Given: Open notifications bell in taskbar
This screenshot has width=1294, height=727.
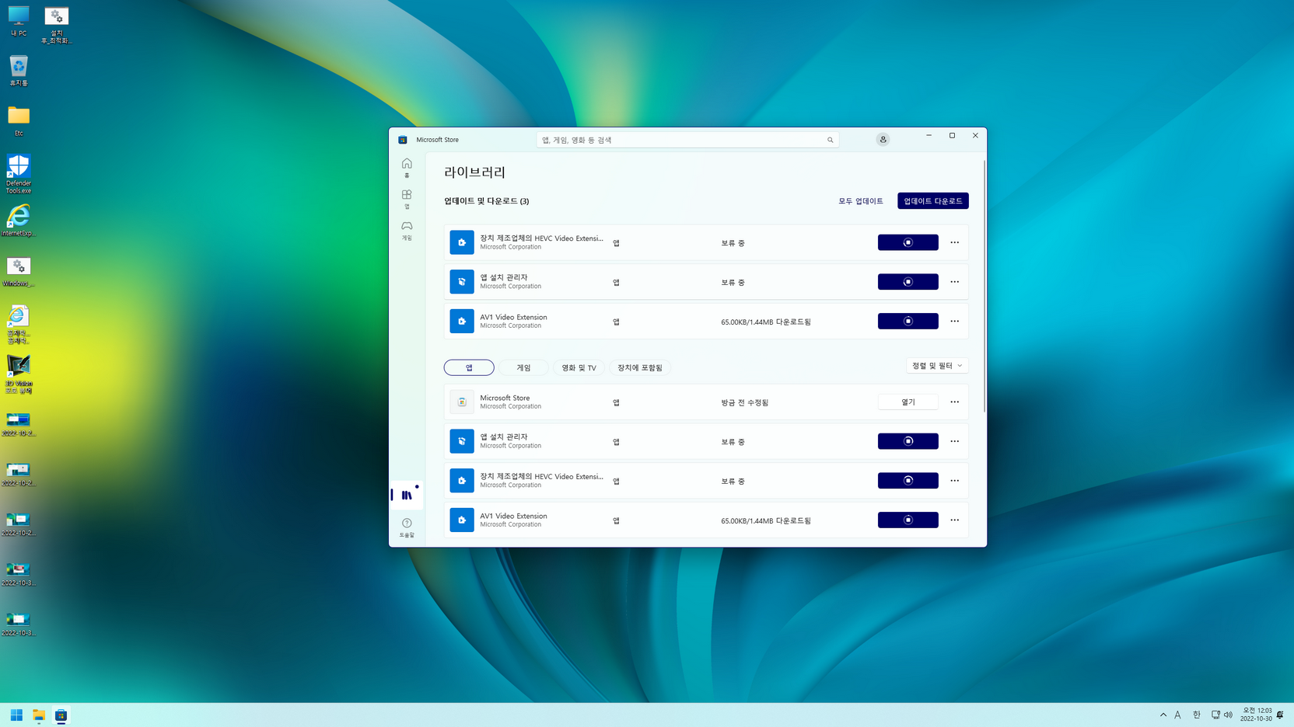Looking at the screenshot, I should point(1280,715).
